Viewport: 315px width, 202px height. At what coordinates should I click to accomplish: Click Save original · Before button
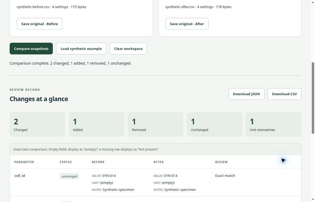click(39, 24)
